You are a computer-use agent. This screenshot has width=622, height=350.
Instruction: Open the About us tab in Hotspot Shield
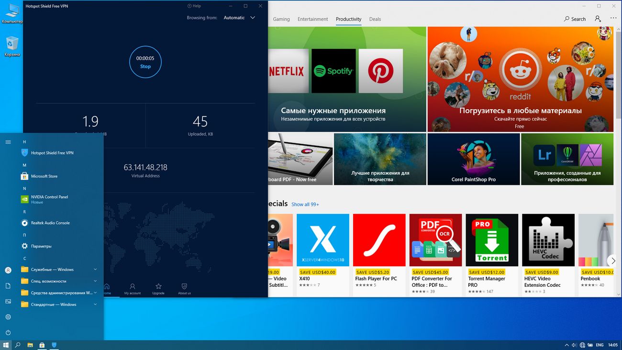[184, 289]
